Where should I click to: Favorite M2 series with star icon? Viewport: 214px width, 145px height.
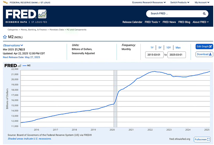coord(5,37)
